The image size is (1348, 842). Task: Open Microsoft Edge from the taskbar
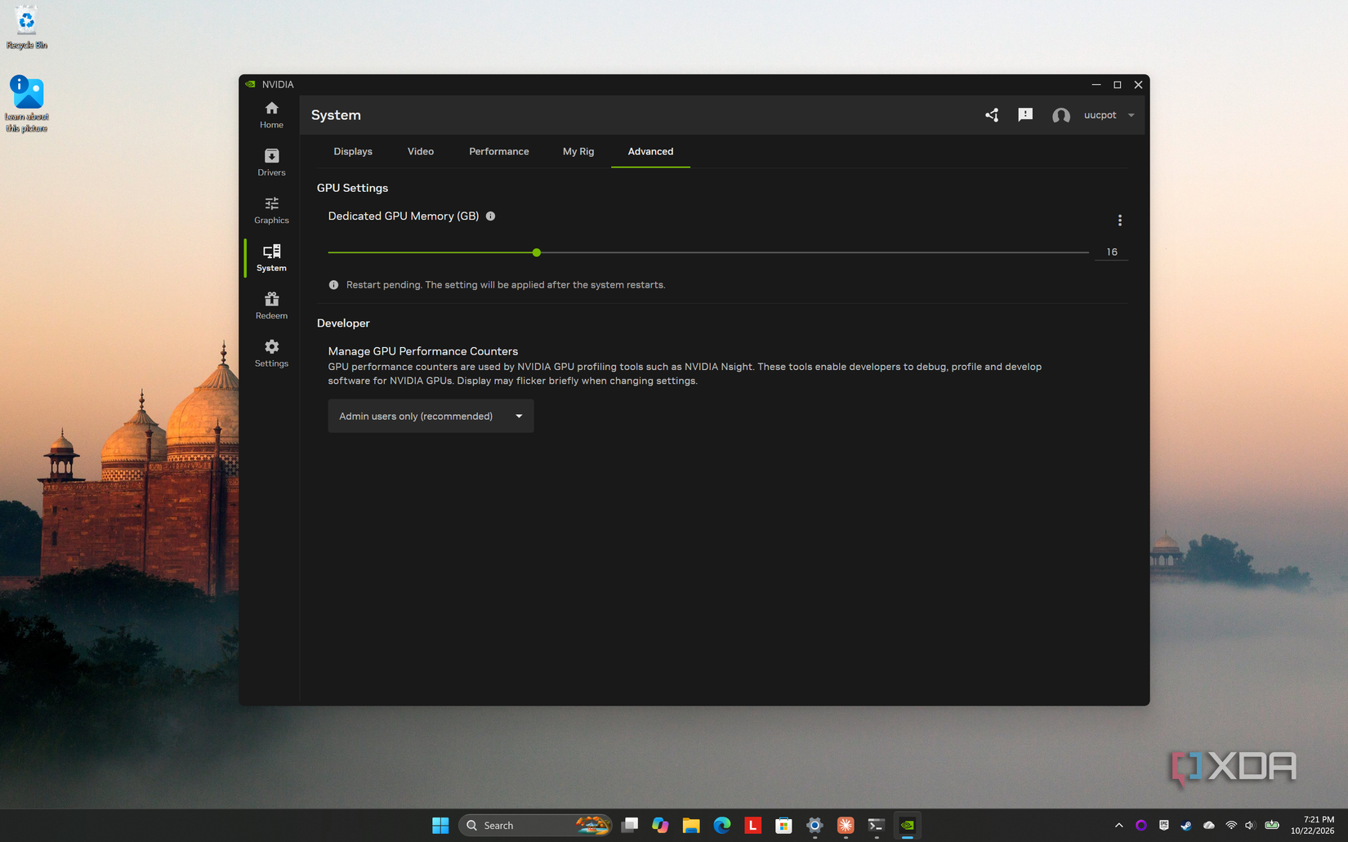click(x=722, y=825)
